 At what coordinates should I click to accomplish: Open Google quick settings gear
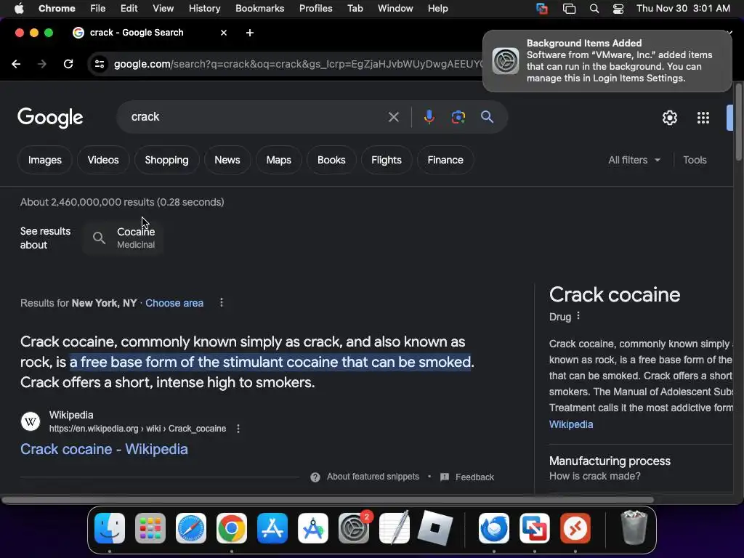[x=669, y=118]
